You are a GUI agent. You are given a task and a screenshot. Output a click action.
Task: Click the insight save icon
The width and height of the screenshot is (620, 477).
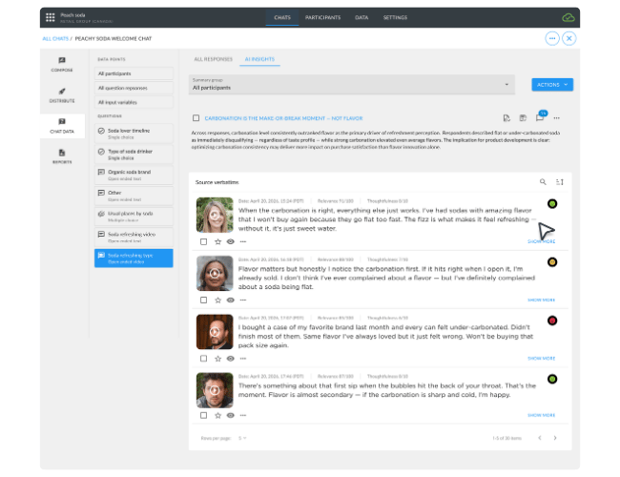click(x=523, y=118)
